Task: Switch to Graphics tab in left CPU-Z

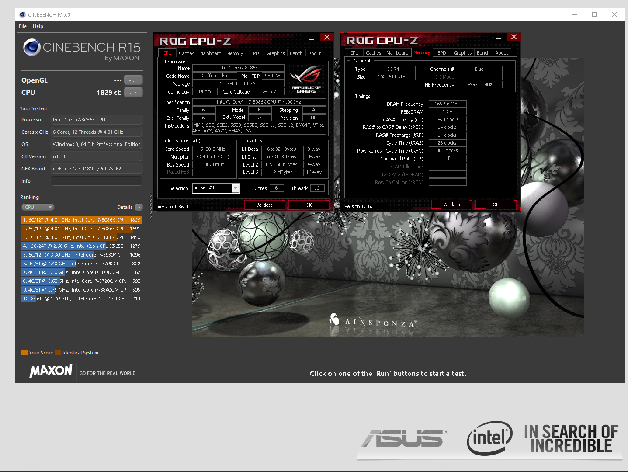Action: pos(276,53)
